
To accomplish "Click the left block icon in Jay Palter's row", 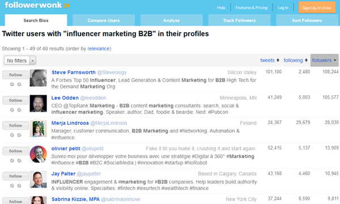I will (x=12, y=186).
